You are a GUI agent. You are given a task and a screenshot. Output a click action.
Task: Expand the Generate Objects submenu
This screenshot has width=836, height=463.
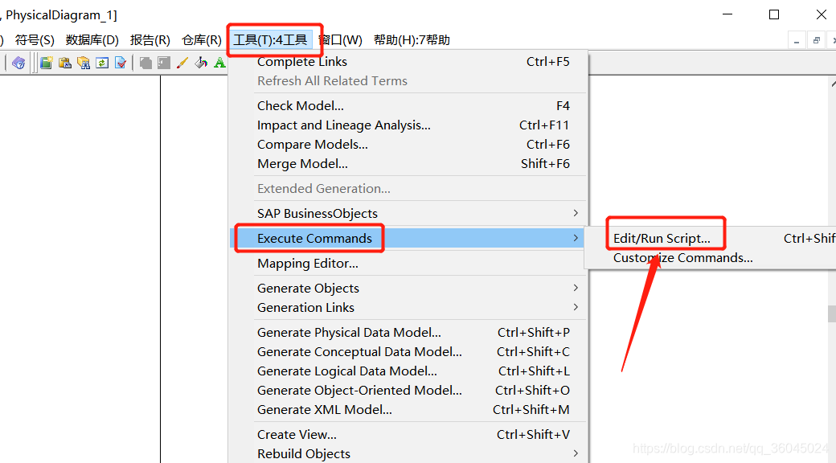pyautogui.click(x=408, y=288)
